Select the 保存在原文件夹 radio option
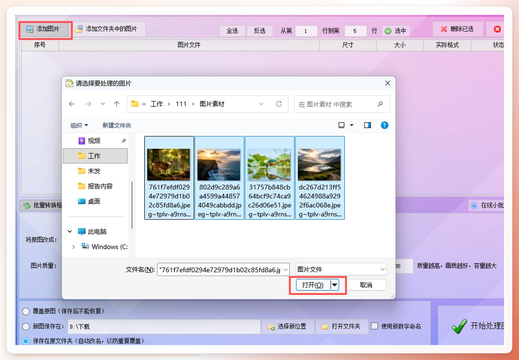 click(26, 341)
